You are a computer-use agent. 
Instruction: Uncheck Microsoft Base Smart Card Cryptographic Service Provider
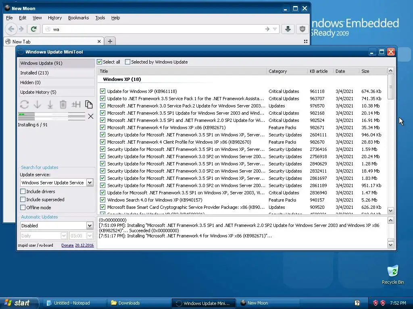pos(102,207)
